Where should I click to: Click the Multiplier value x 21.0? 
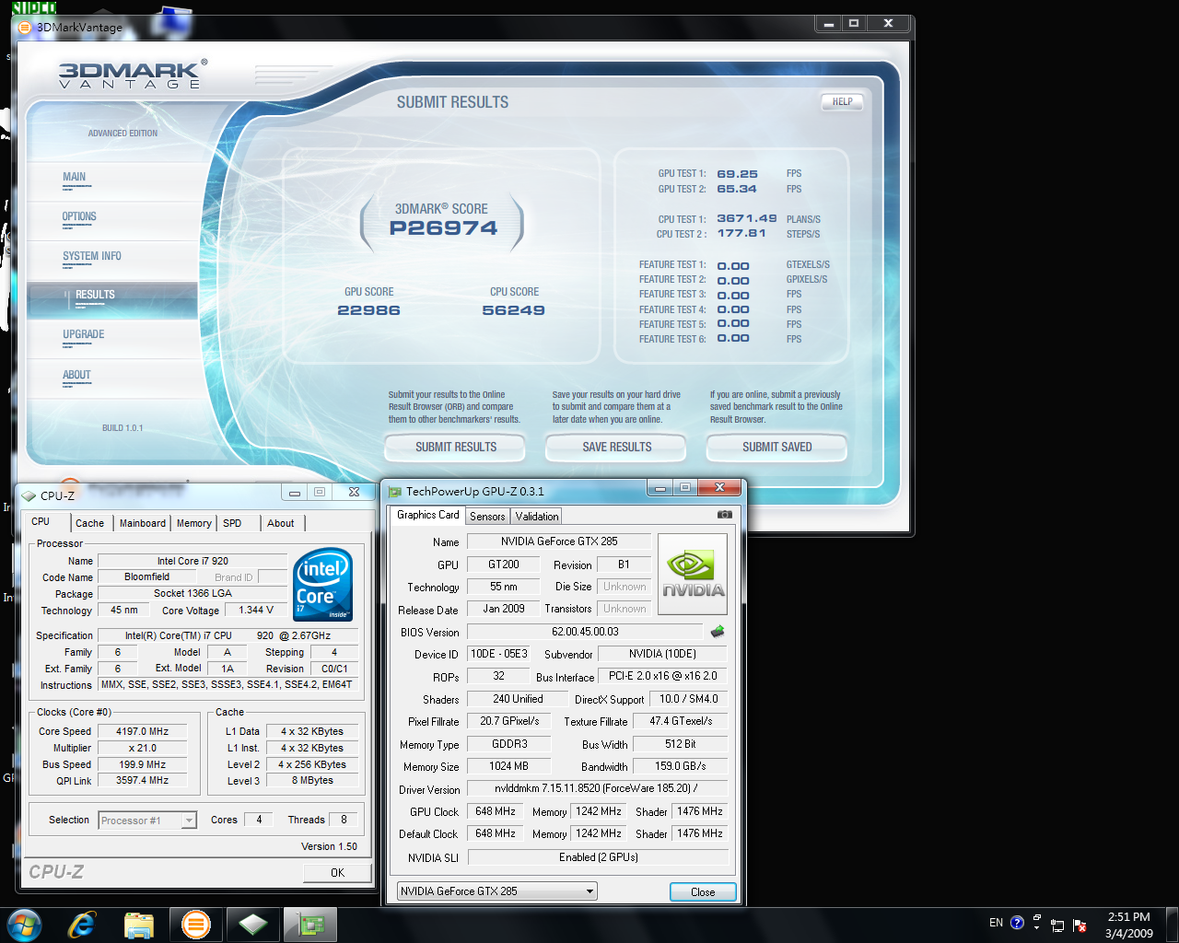point(143,748)
